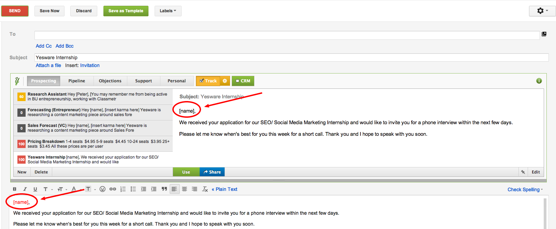556x229 pixels.
Task: Decrease the indent
Action: pos(144,189)
